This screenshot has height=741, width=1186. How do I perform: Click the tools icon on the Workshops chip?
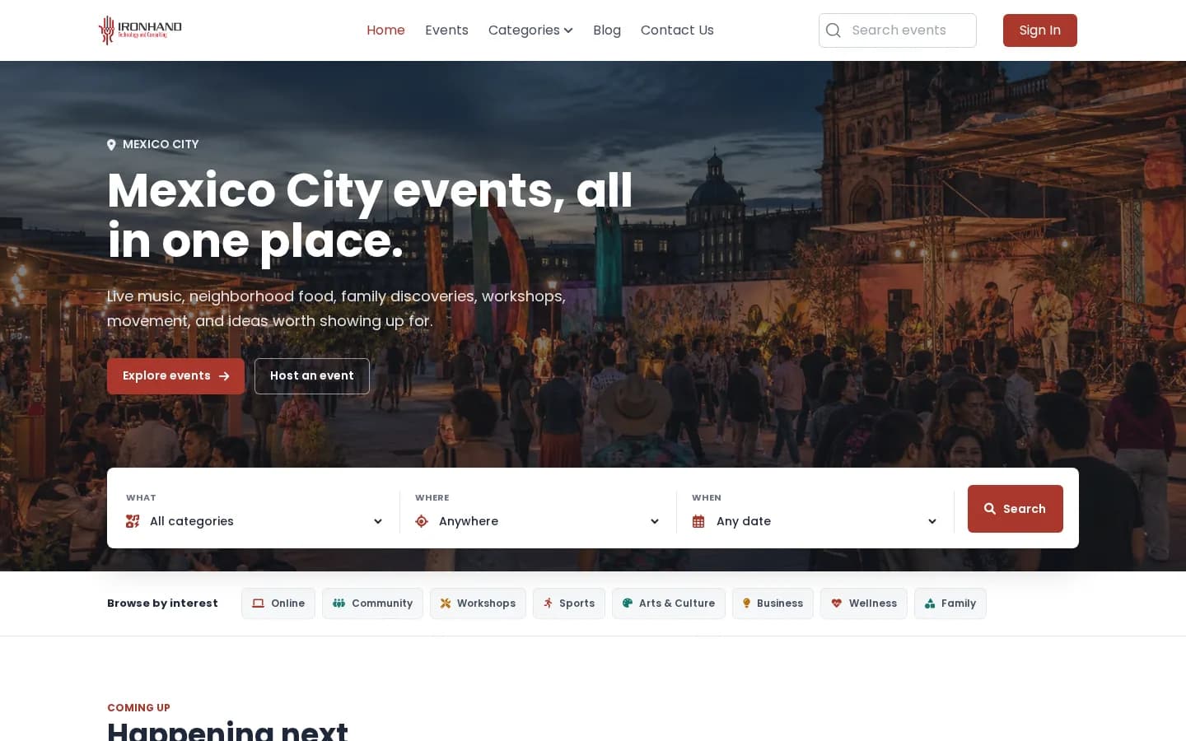[x=446, y=604]
